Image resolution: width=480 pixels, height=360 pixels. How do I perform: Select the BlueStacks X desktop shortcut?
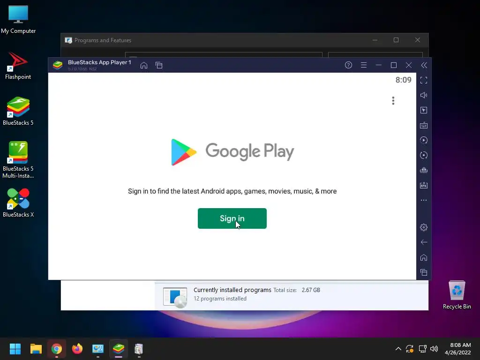point(18,203)
